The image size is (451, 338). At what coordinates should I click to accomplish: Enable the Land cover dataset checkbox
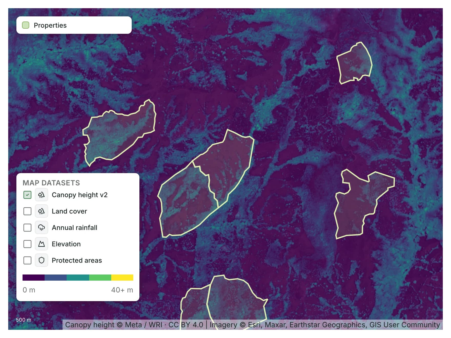(27, 211)
